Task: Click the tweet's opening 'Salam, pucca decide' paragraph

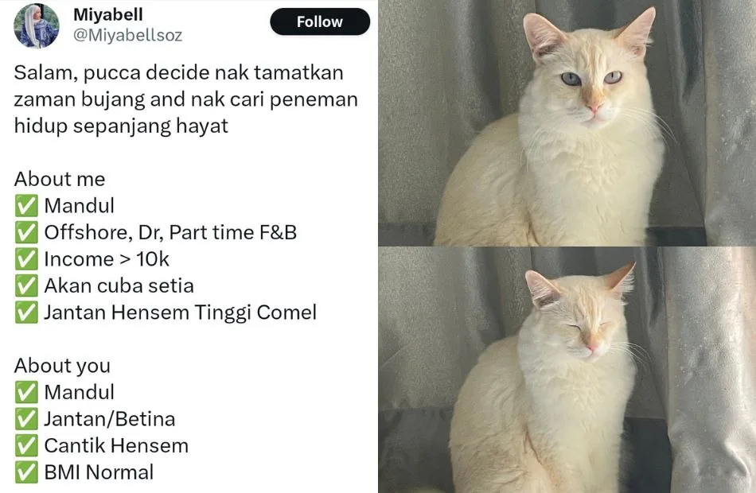Action: pos(185,99)
